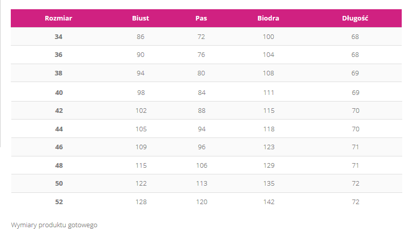Click Biodra value 123 for size 46
Viewport: 412px width, 238px height.
point(268,147)
